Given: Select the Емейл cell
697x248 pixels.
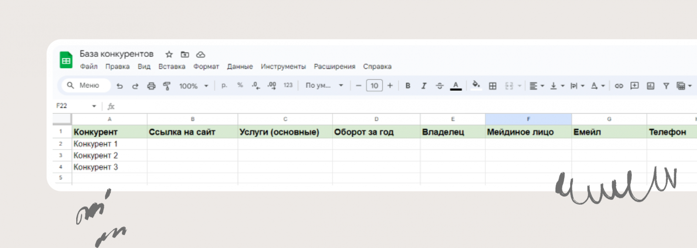Looking at the screenshot, I should pyautogui.click(x=609, y=132).
